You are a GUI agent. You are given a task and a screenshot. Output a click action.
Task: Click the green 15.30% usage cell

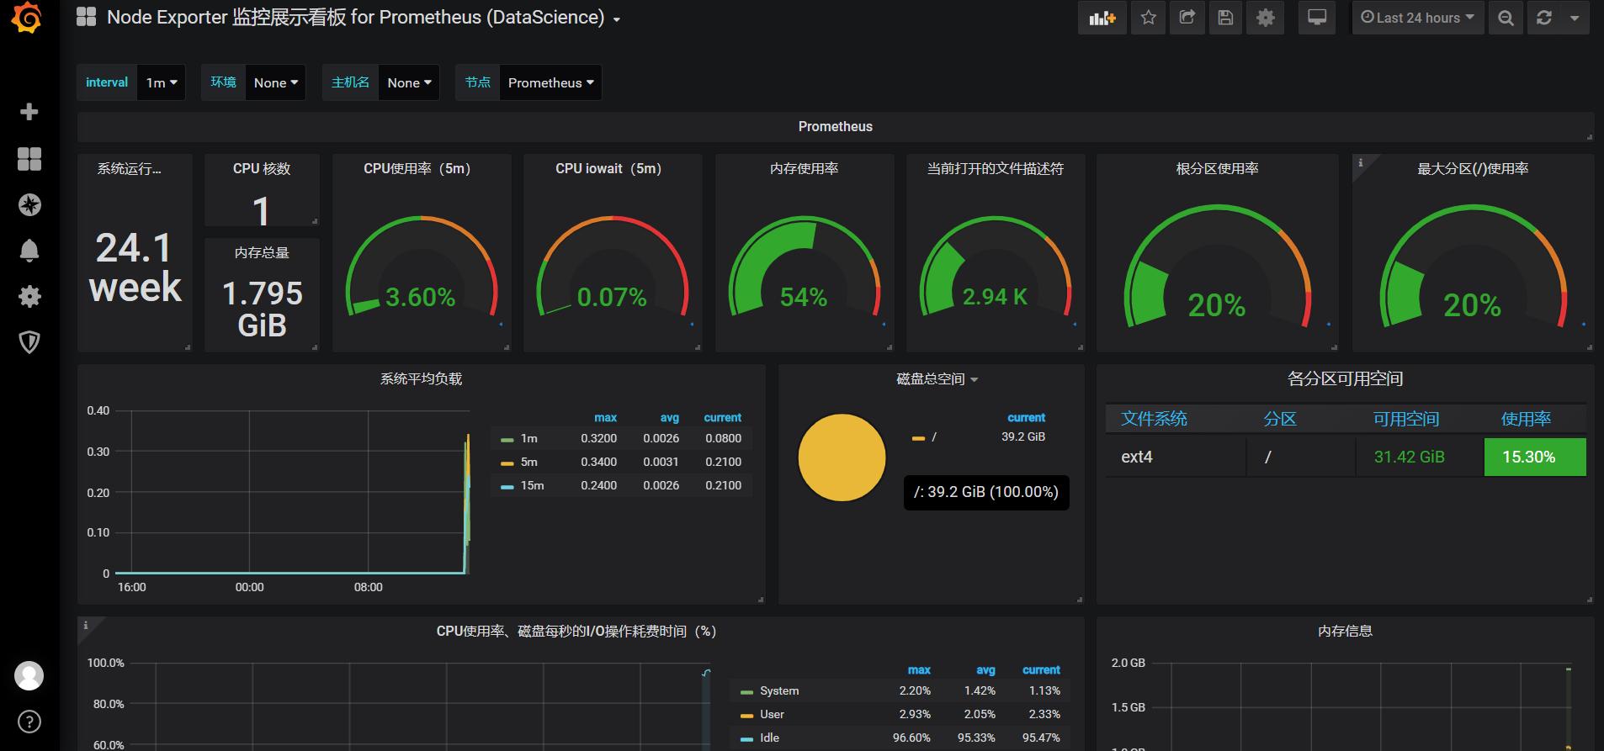pyautogui.click(x=1535, y=457)
